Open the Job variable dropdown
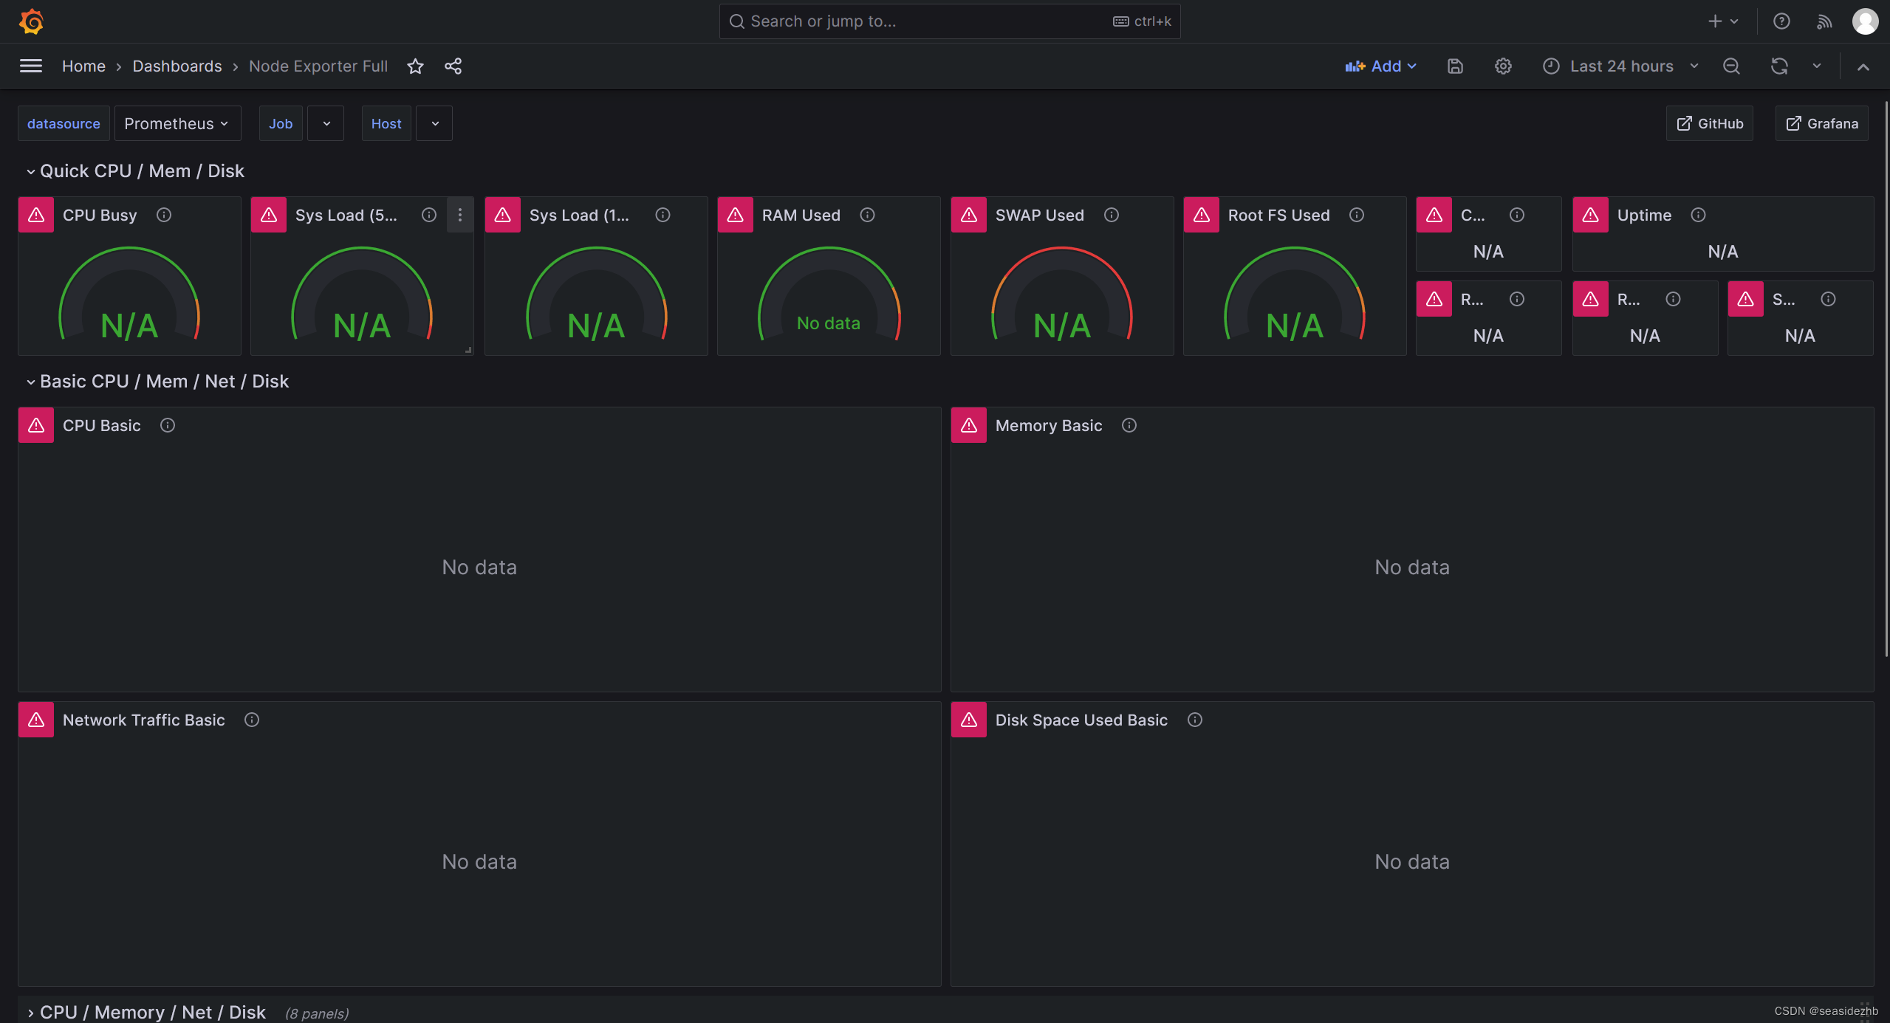 (x=326, y=123)
